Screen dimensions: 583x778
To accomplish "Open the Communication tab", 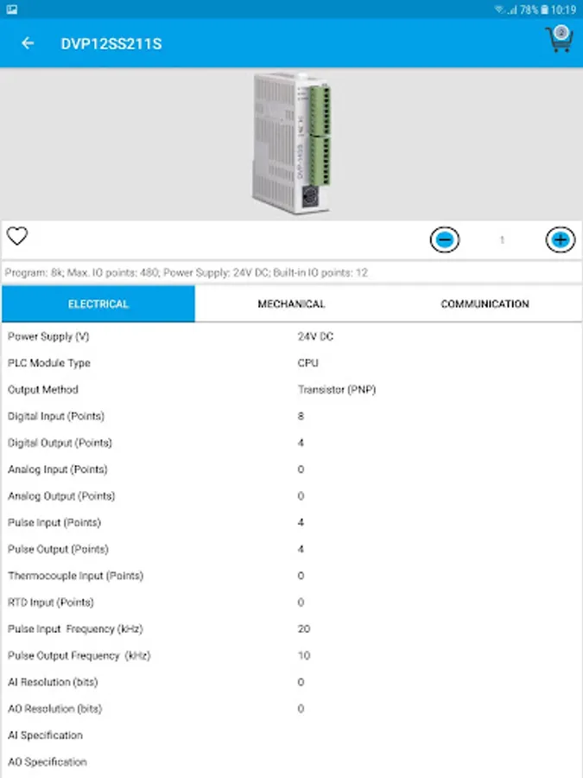I will (485, 303).
